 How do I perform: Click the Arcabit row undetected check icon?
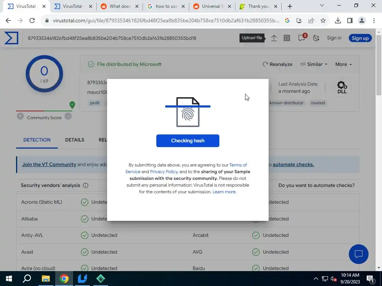[256, 235]
